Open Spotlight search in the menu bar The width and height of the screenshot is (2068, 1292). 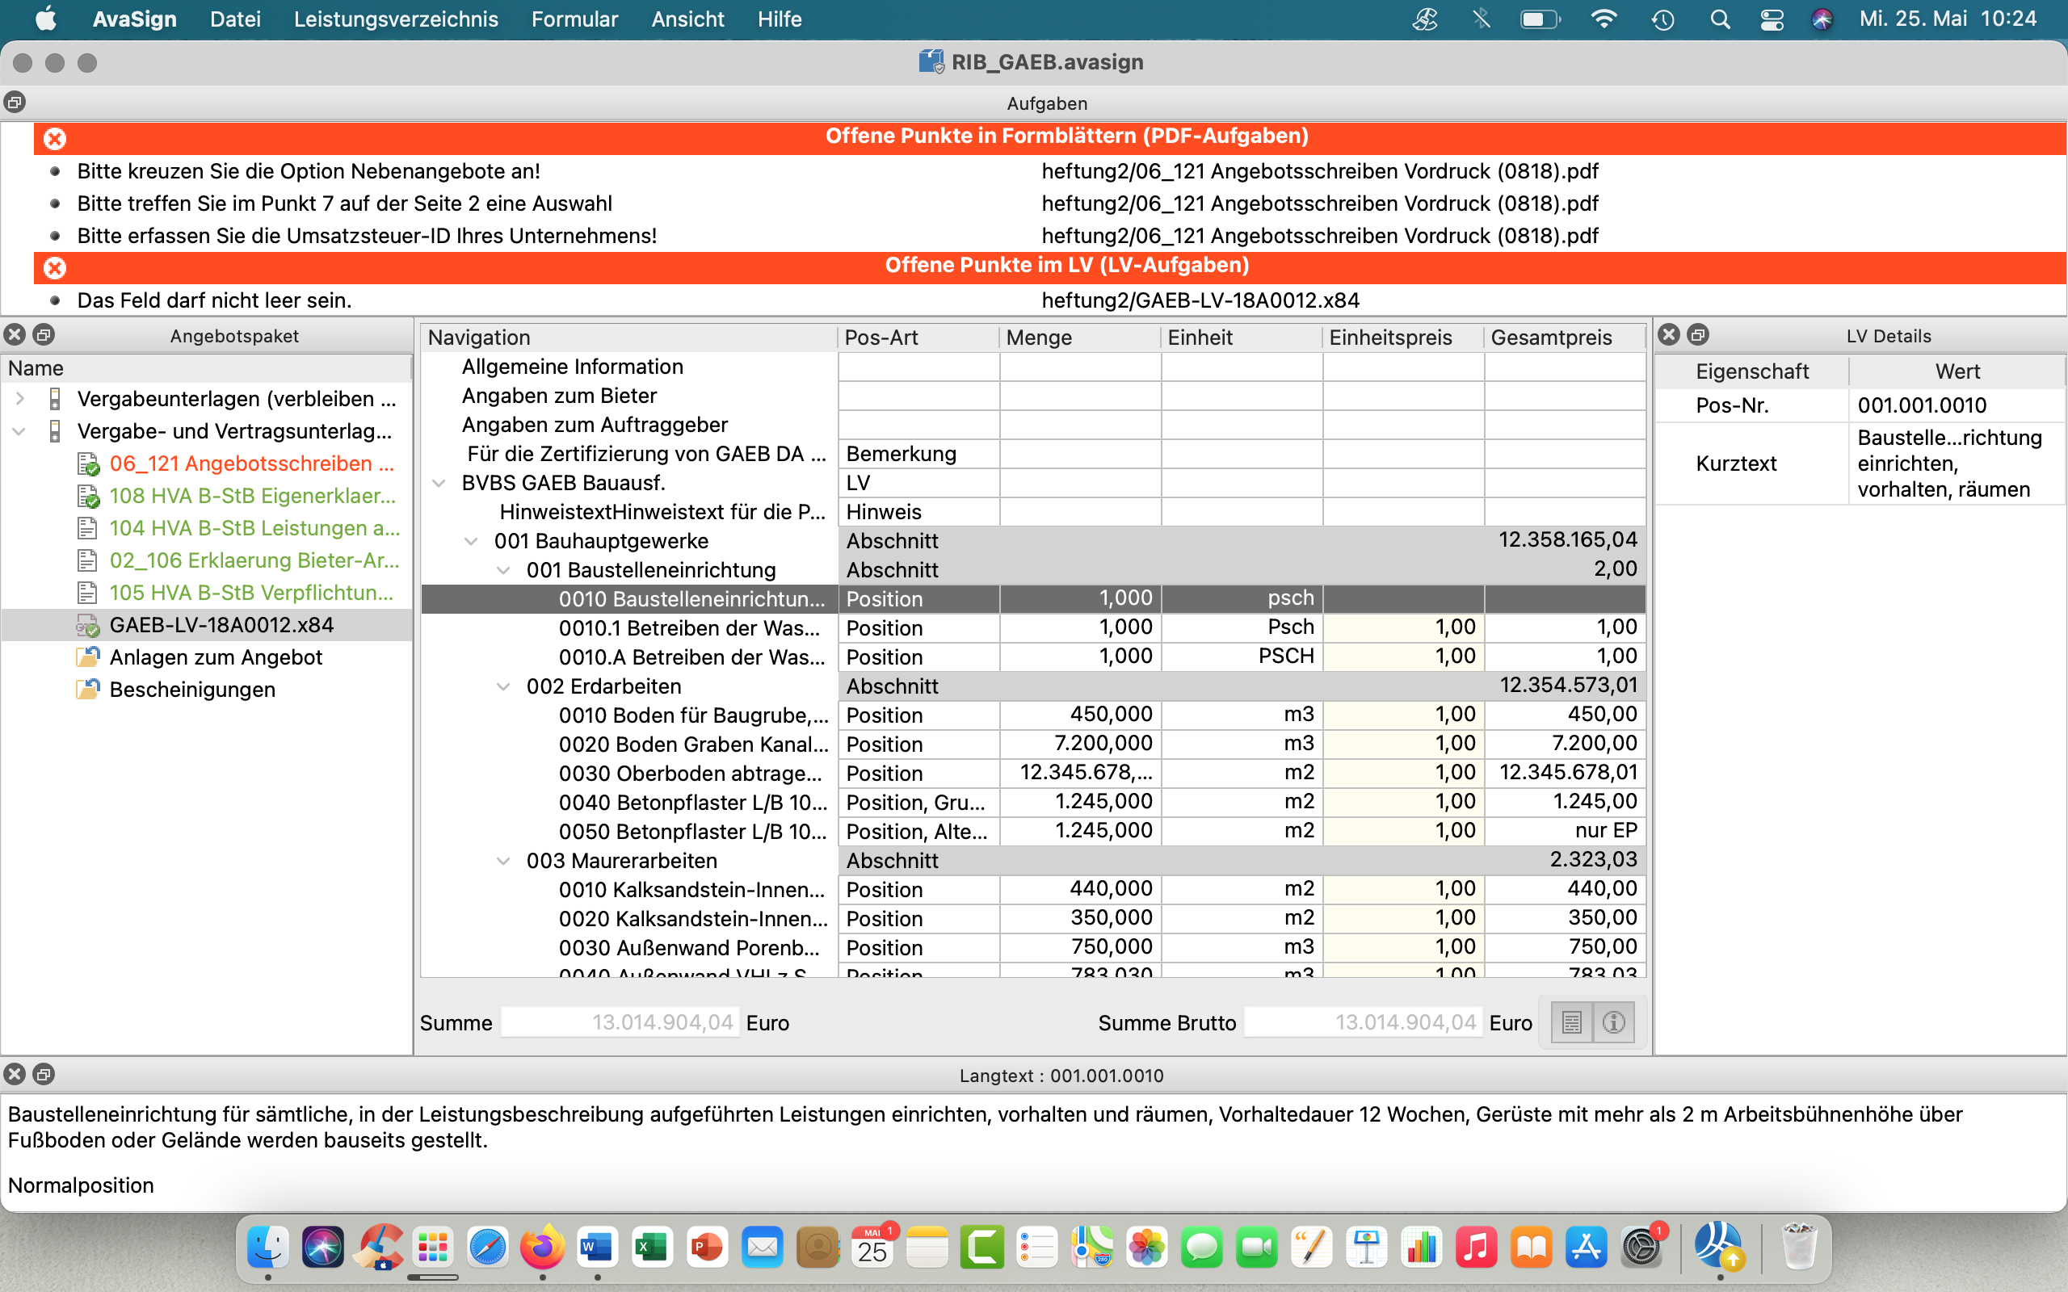pos(1720,19)
